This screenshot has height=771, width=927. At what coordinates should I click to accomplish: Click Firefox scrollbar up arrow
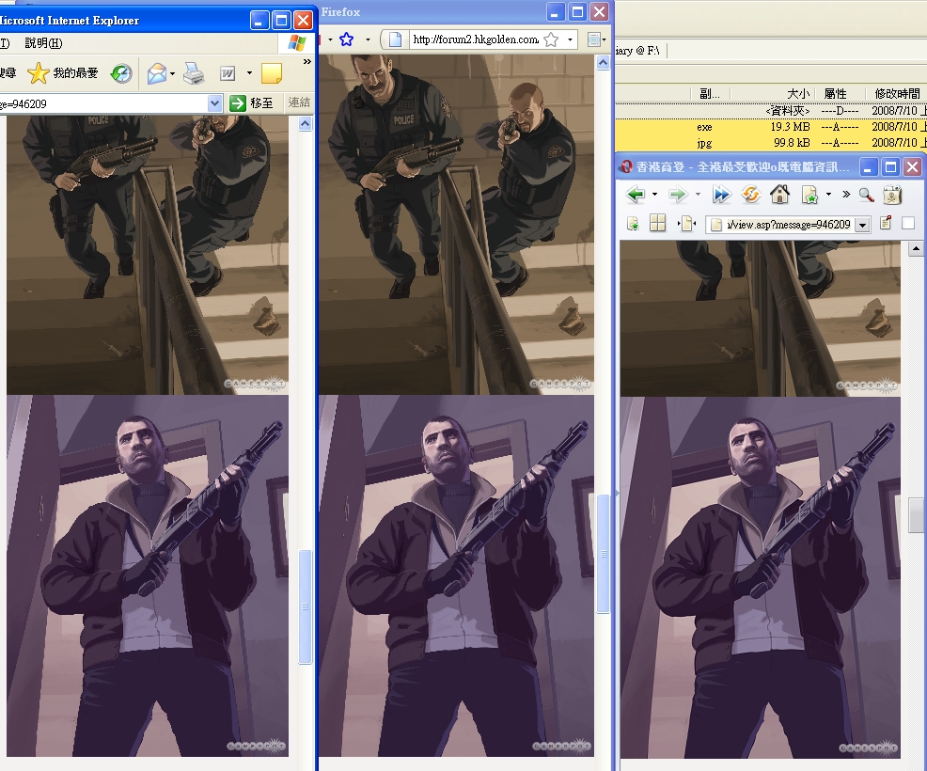[x=603, y=63]
